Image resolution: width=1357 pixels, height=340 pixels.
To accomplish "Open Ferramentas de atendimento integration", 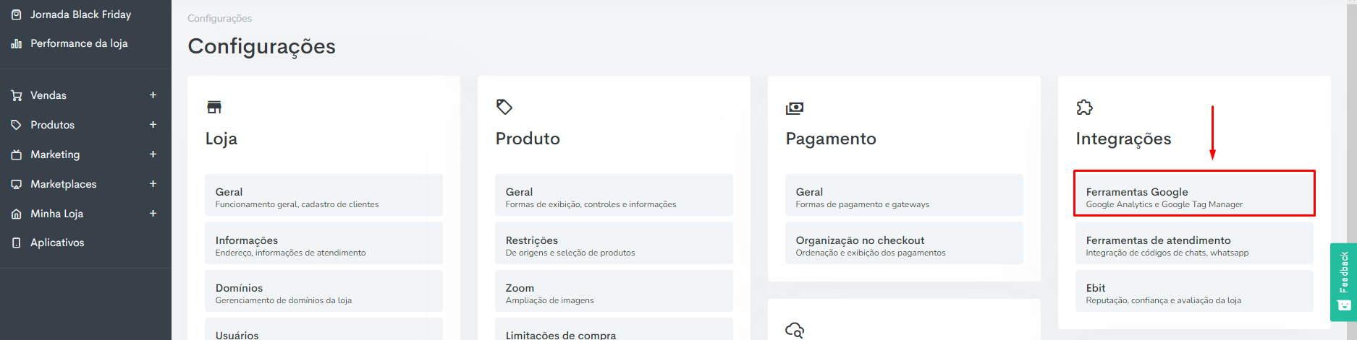I will pos(1194,243).
